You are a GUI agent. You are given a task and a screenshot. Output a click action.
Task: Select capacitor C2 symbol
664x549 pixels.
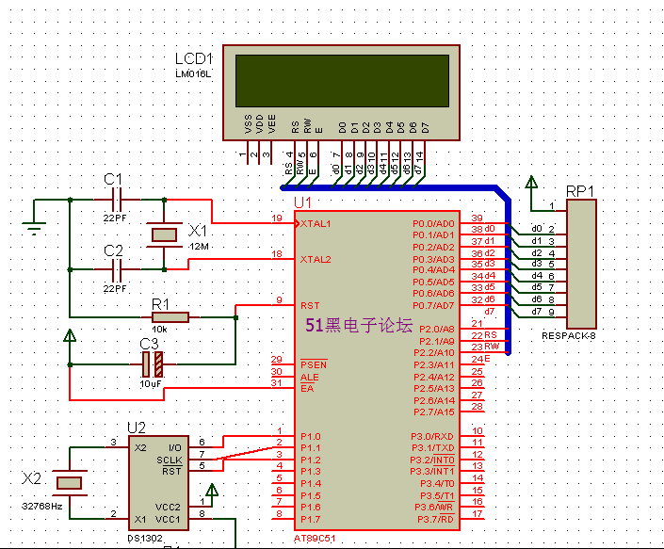[x=118, y=269]
